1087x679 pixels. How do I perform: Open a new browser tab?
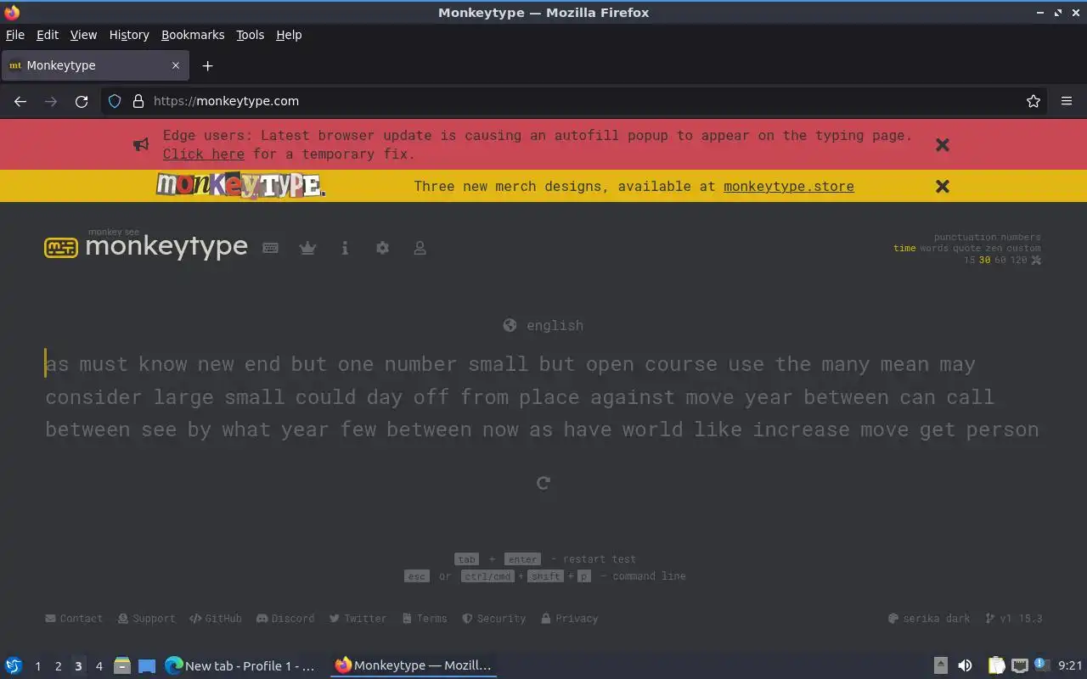click(207, 65)
